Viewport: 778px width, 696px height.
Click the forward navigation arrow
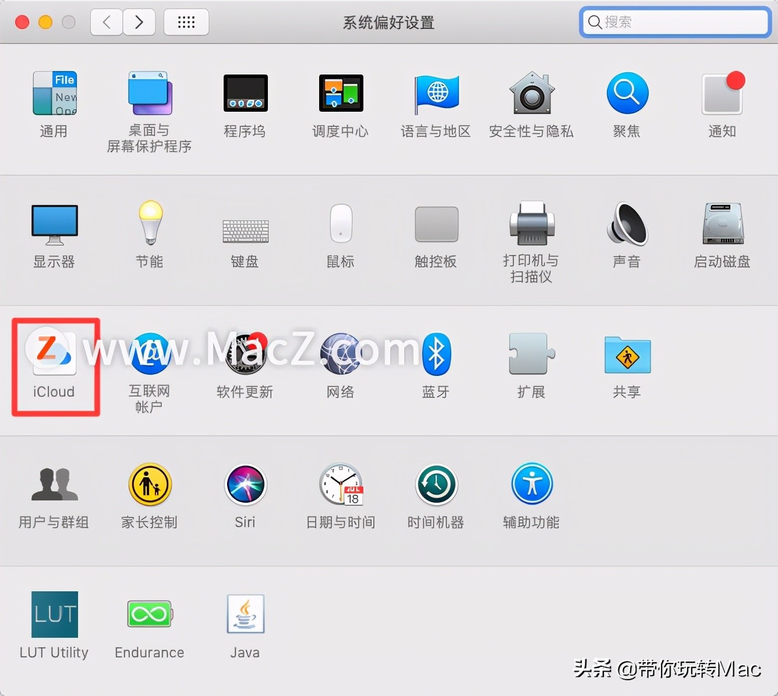[139, 22]
